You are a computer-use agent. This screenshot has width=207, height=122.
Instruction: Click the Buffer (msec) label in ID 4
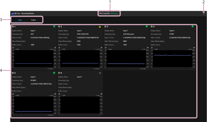[155, 45]
